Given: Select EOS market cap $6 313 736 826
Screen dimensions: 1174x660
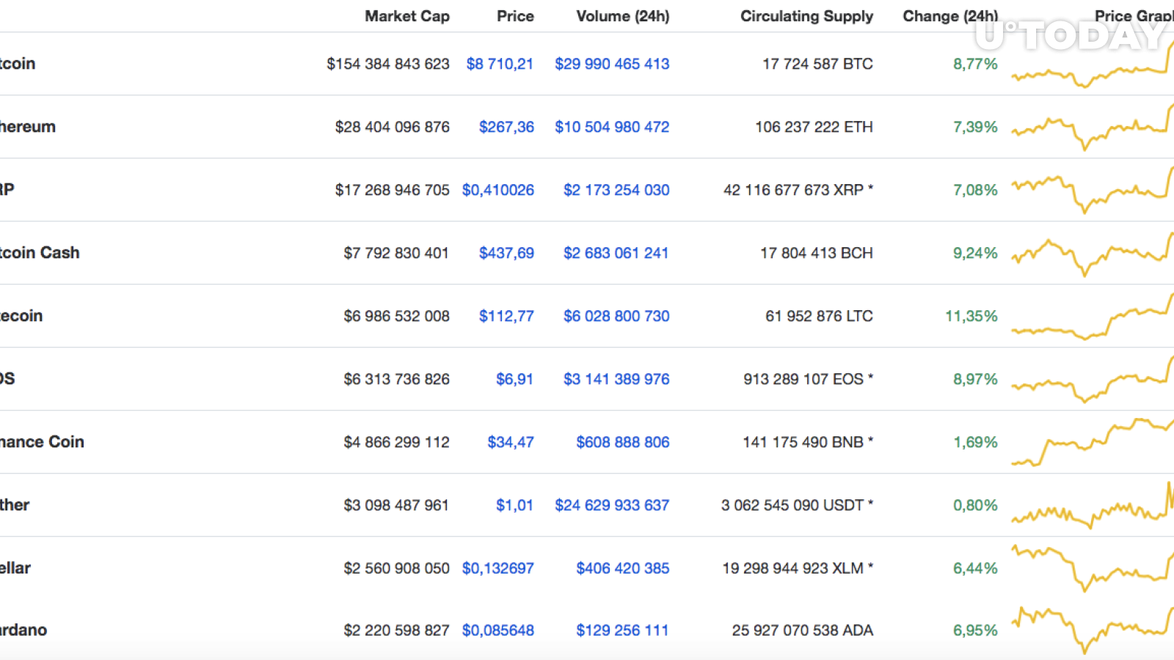Looking at the screenshot, I should pos(396,379).
